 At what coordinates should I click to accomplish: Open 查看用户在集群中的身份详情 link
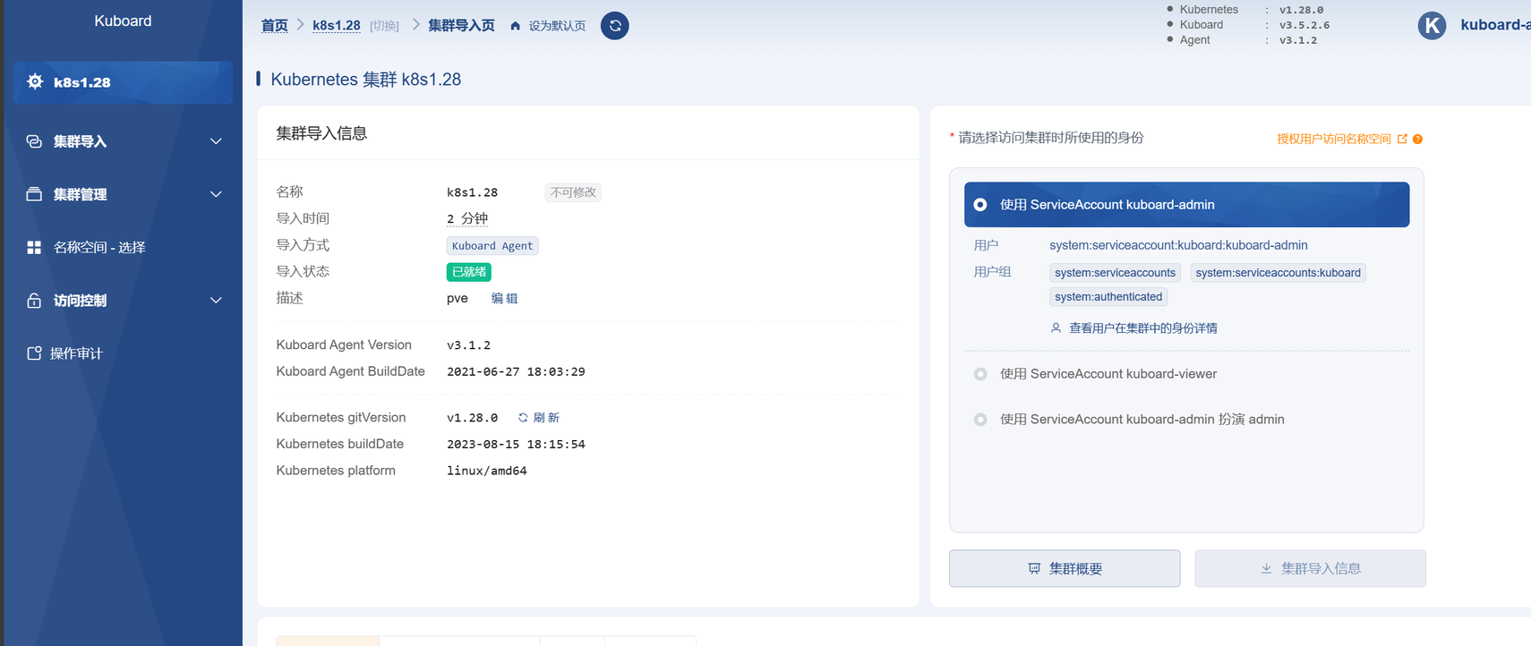click(1143, 328)
